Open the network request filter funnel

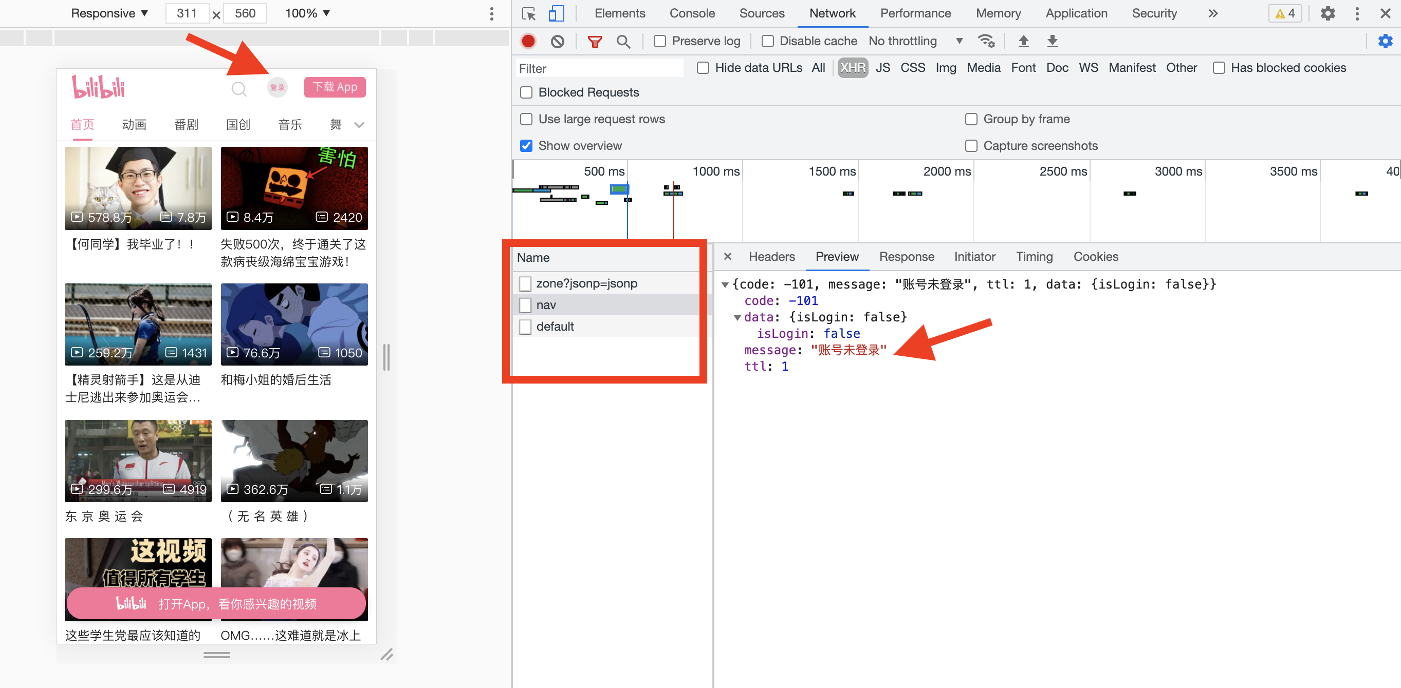click(x=595, y=41)
